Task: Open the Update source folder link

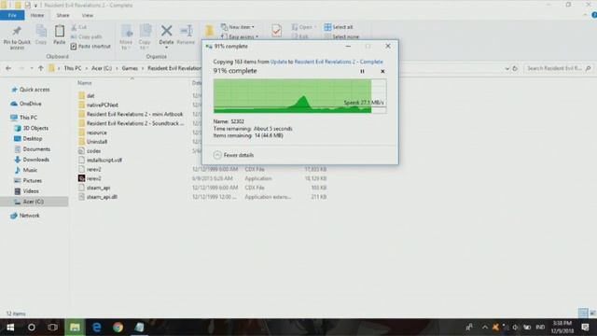Action: [x=278, y=62]
